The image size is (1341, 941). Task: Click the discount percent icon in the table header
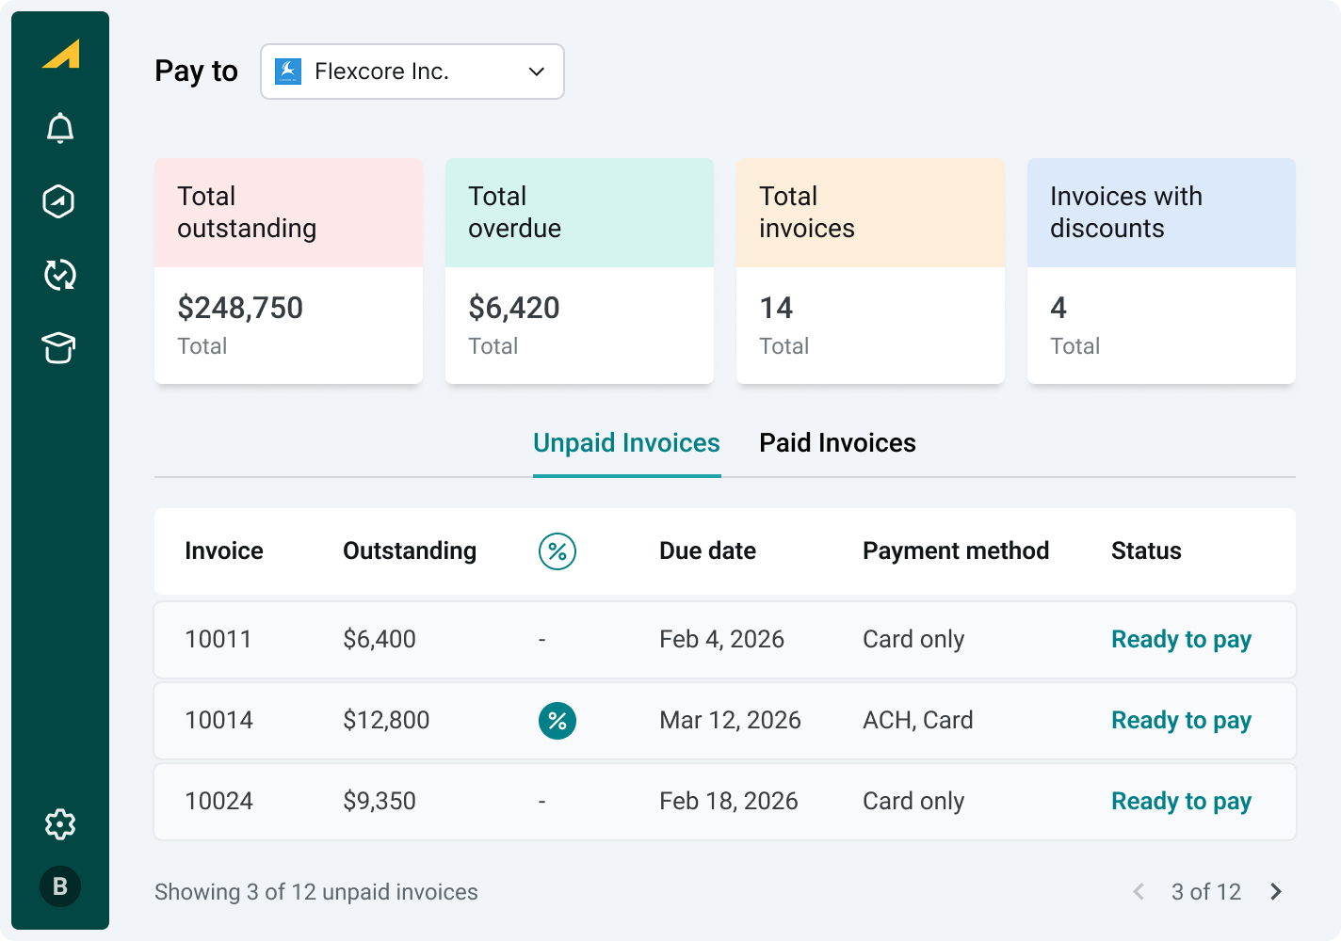(557, 551)
